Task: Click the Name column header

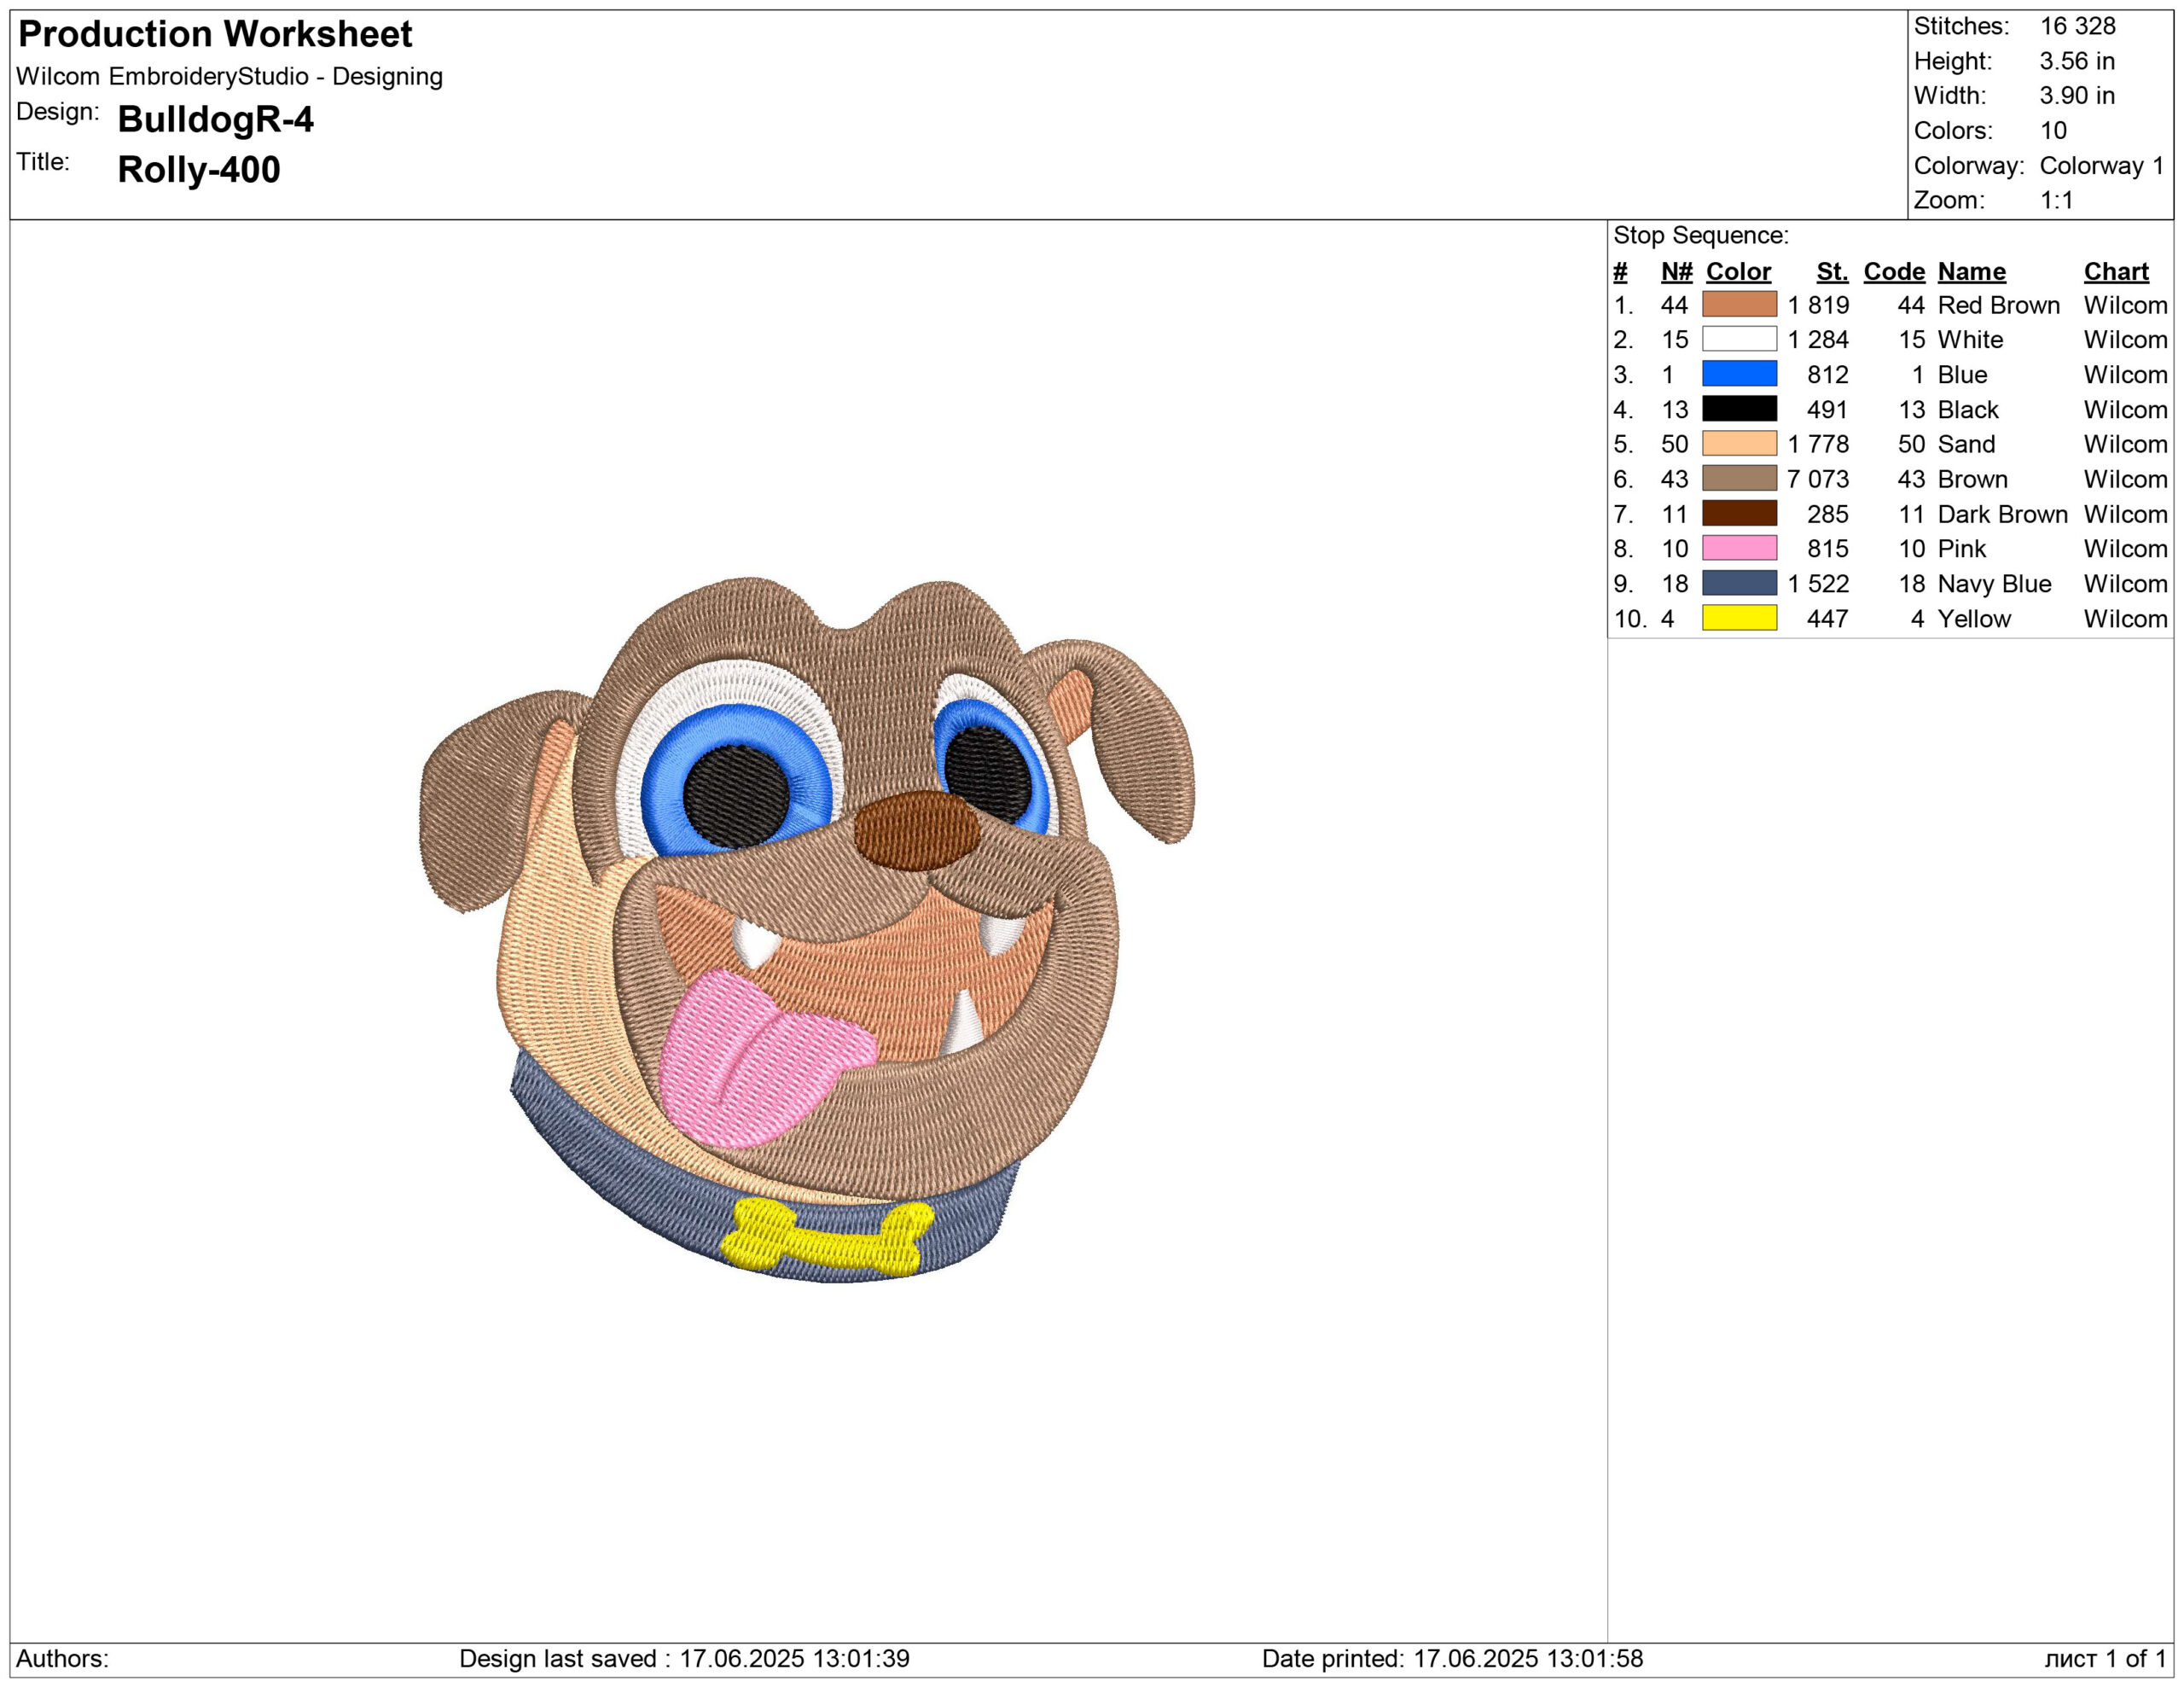Action: pyautogui.click(x=1971, y=271)
